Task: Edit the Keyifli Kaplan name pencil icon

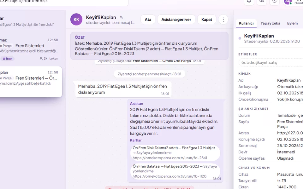Action: tap(121, 17)
